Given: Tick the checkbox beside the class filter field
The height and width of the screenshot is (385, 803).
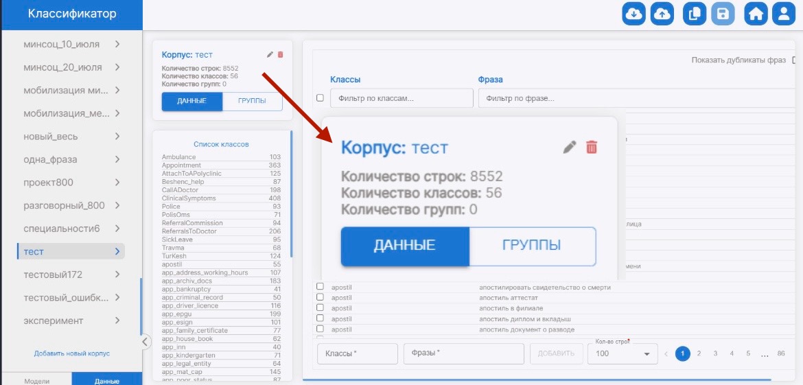Looking at the screenshot, I should pos(320,98).
